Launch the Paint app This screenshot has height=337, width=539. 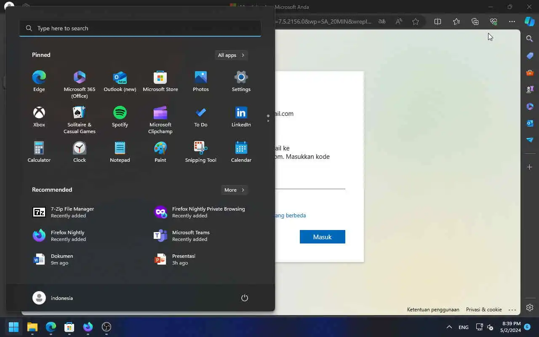pyautogui.click(x=160, y=152)
